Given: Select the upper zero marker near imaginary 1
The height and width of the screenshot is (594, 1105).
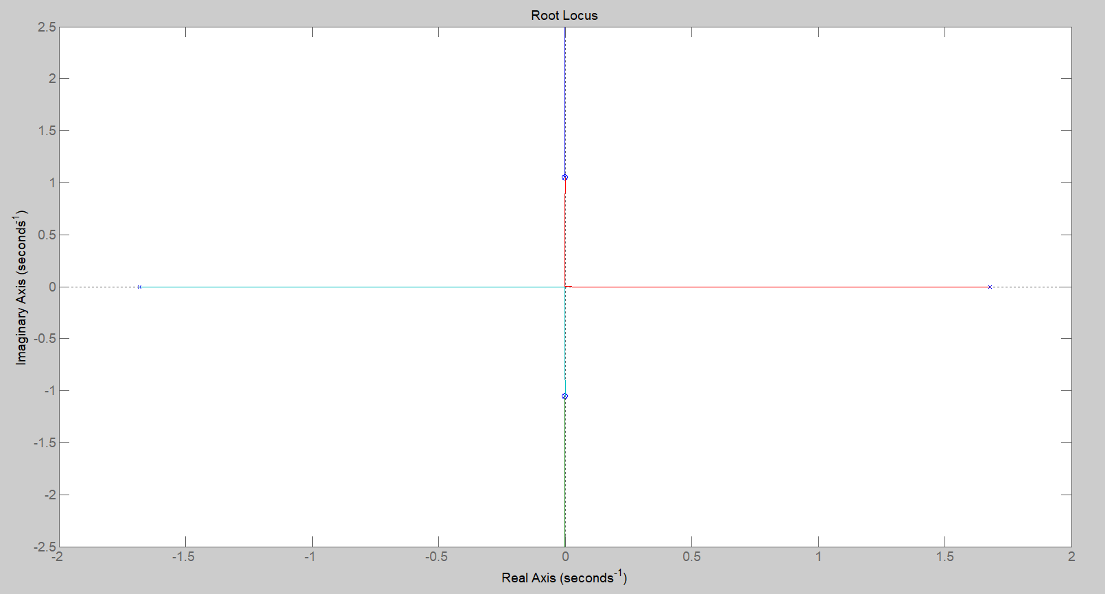Looking at the screenshot, I should click(x=565, y=177).
